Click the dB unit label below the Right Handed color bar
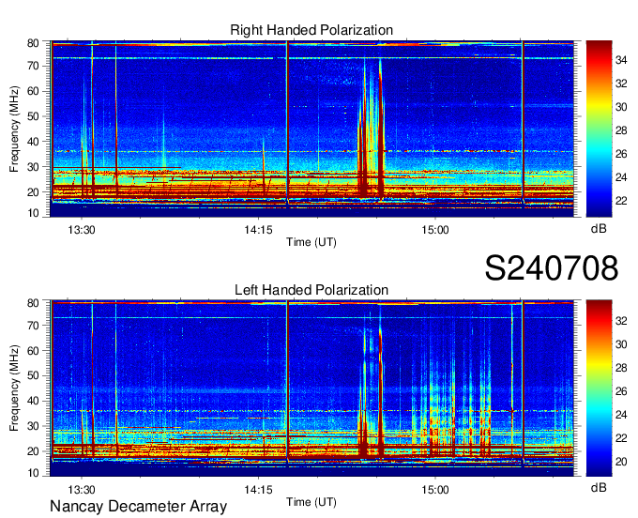Image resolution: width=638 pixels, height=518 pixels. pos(599,229)
